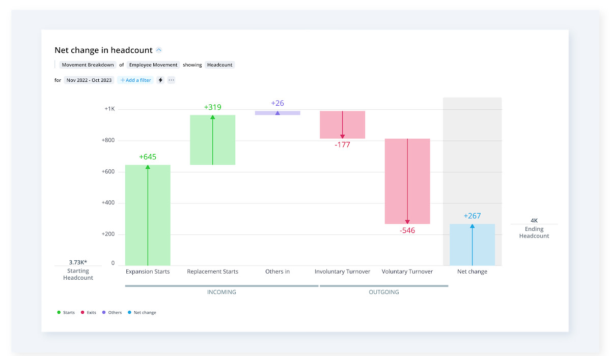Click the 4K Ending Headcount value

pos(534,221)
